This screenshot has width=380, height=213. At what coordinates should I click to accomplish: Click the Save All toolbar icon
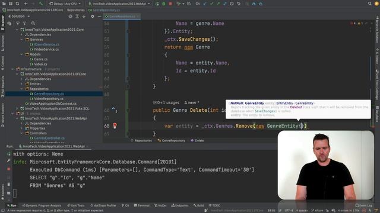pos(11,4)
